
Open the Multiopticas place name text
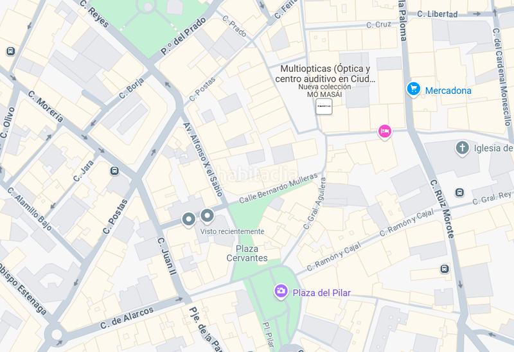pos(325,74)
